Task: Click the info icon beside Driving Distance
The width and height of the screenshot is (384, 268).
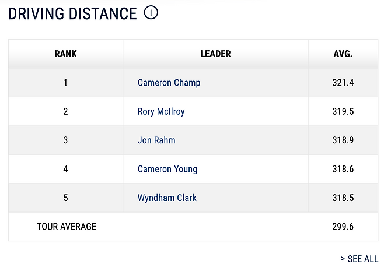Action: 151,12
